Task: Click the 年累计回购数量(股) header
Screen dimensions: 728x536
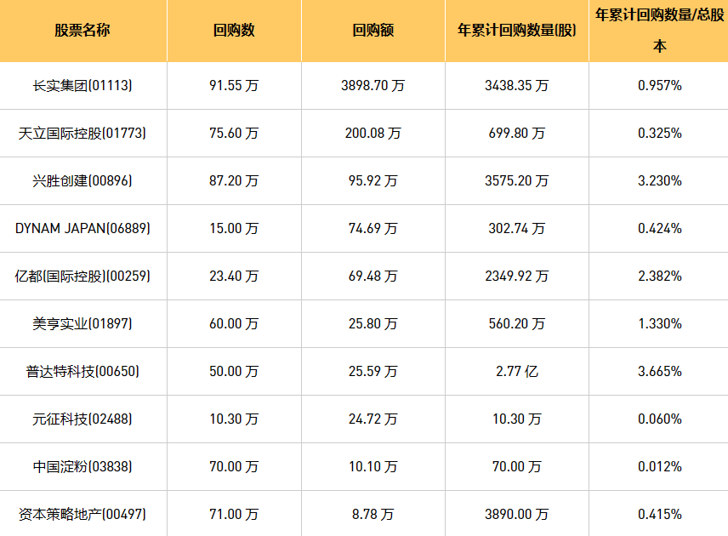Action: [x=516, y=31]
